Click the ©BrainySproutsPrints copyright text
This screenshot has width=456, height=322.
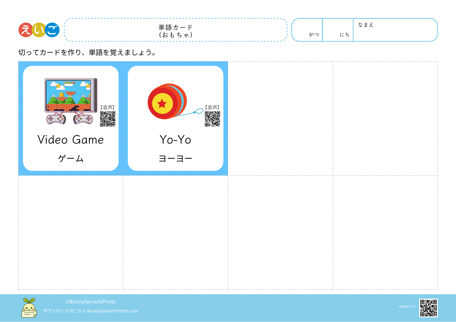coord(90,302)
